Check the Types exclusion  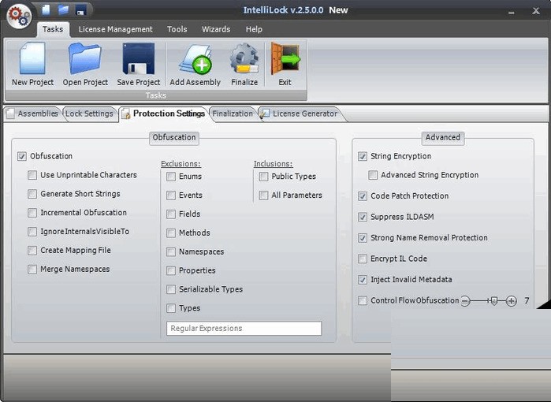pyautogui.click(x=171, y=308)
